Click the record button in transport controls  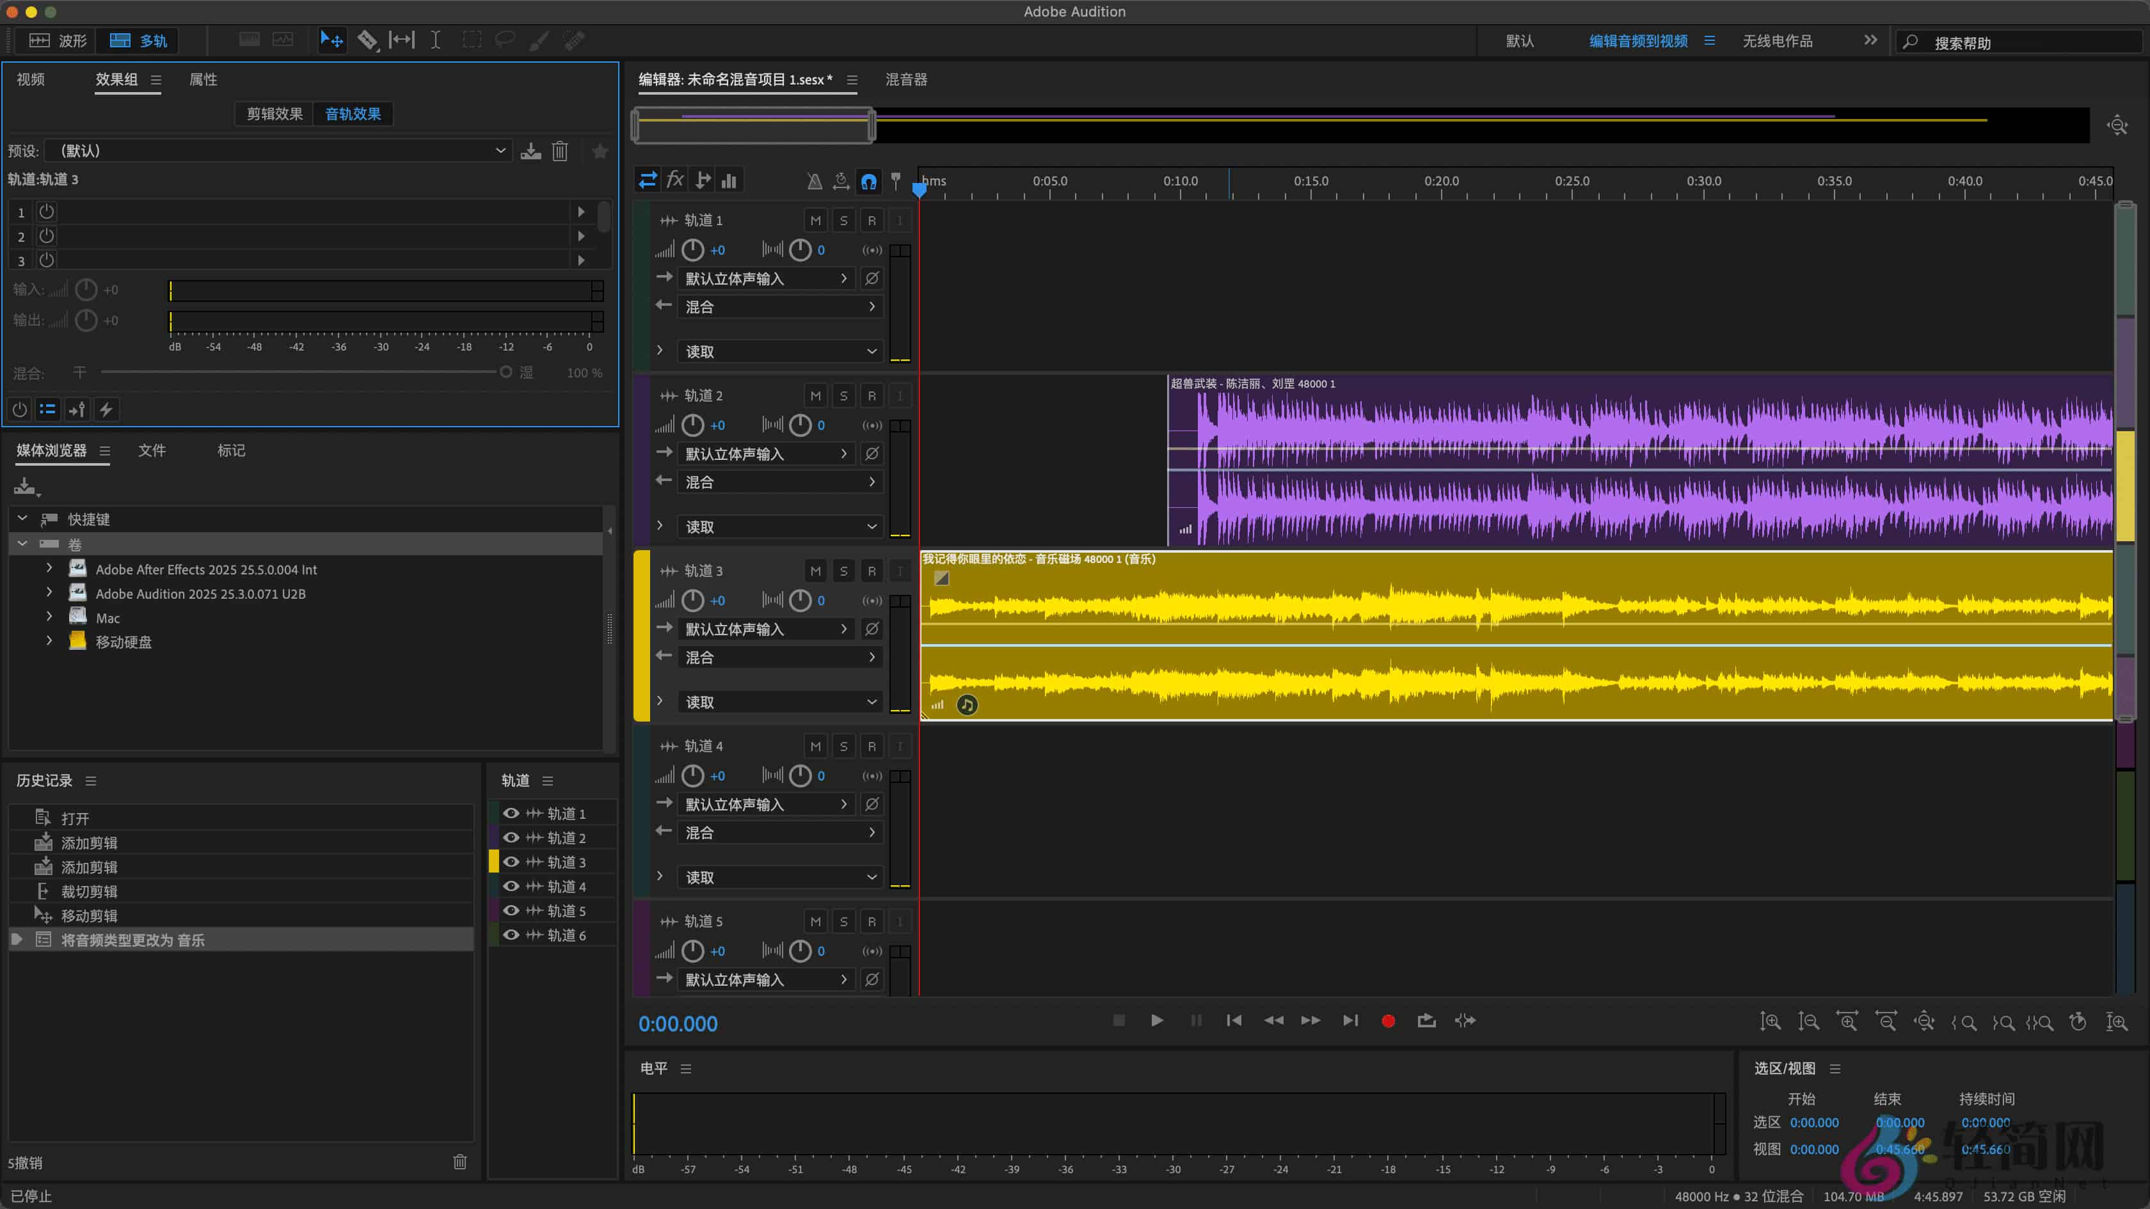point(1388,1020)
